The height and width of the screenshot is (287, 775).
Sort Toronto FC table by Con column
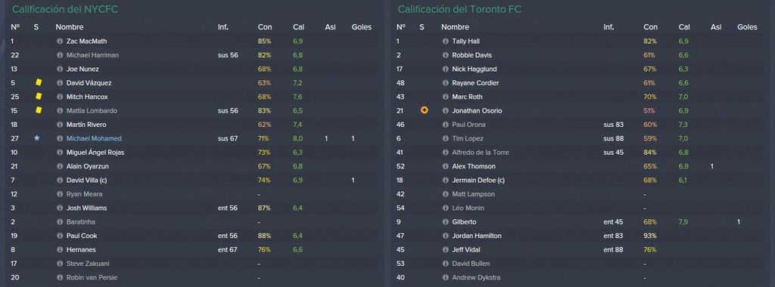(650, 27)
